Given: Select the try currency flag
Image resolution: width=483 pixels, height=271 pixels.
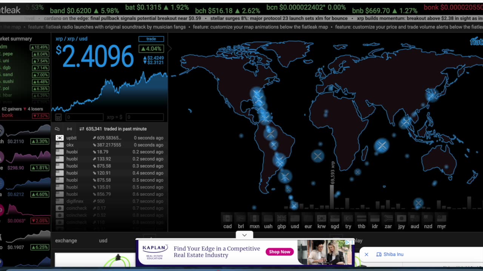Looking at the screenshot, I should coord(348,219).
